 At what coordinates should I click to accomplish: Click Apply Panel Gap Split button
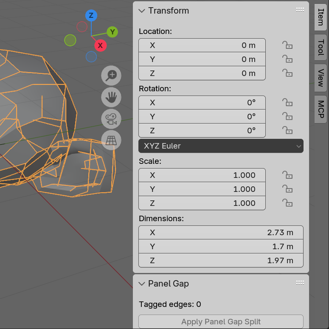221,321
